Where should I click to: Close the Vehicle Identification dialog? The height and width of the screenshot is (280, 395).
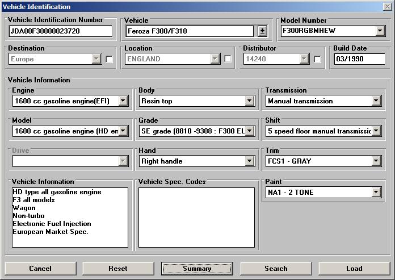pyautogui.click(x=387, y=7)
